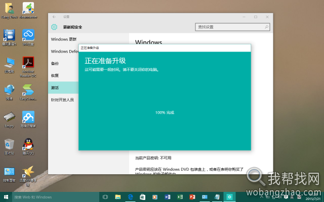Open the cleanmaster desktop shortcut
The image size is (324, 202).
click(x=28, y=10)
